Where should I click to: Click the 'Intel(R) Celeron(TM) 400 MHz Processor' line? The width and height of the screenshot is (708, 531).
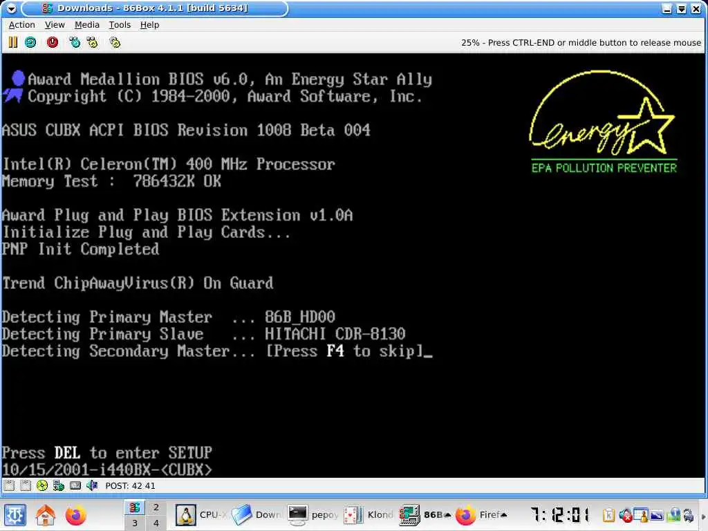[x=169, y=164]
